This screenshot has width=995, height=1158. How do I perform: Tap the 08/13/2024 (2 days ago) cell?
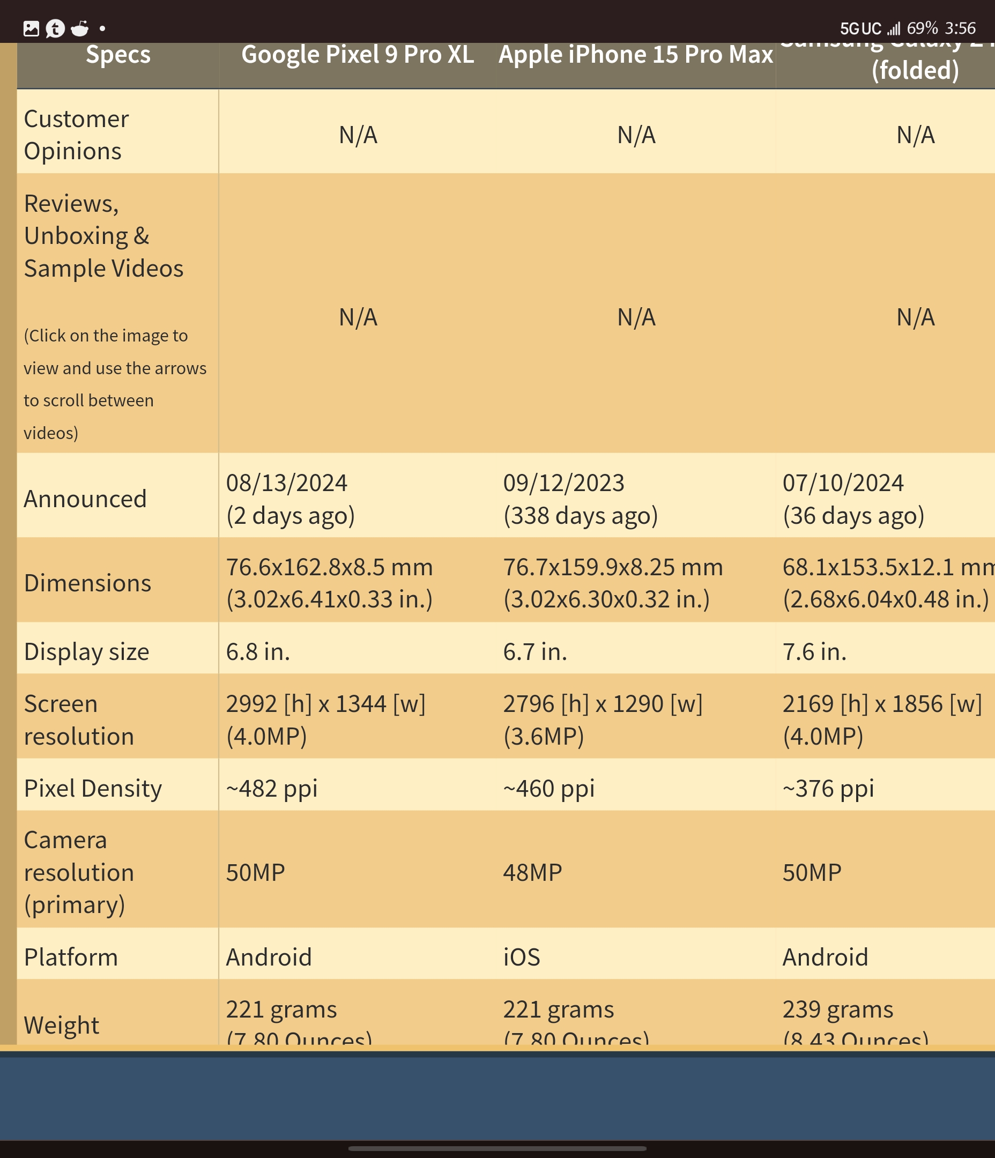click(290, 499)
